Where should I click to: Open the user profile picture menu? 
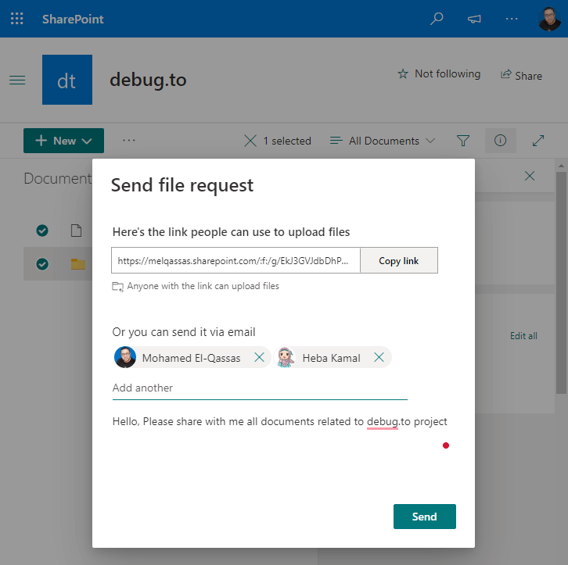click(x=549, y=19)
